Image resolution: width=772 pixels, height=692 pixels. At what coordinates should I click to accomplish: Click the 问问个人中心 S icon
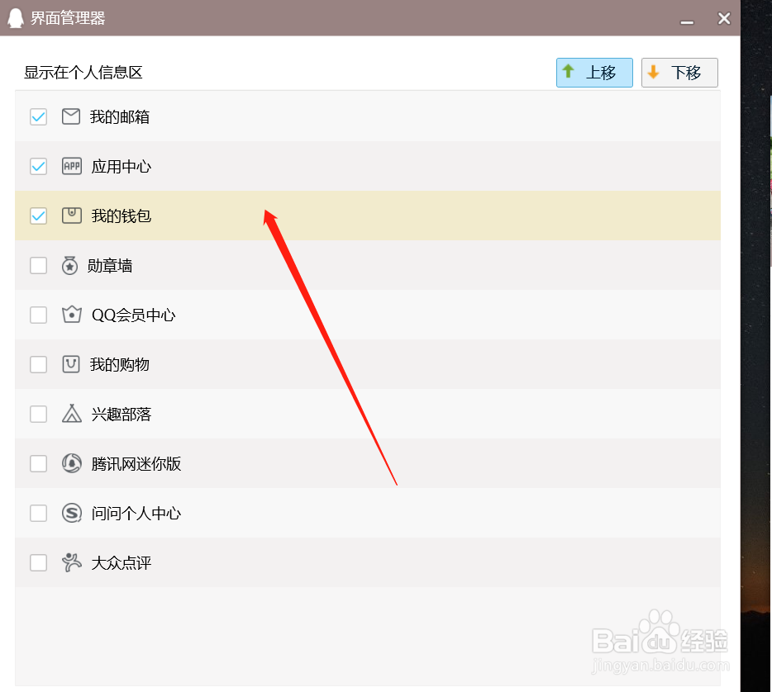[70, 513]
